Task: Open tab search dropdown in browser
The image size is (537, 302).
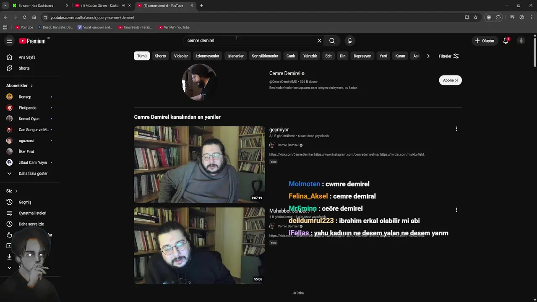Action: pos(5,5)
